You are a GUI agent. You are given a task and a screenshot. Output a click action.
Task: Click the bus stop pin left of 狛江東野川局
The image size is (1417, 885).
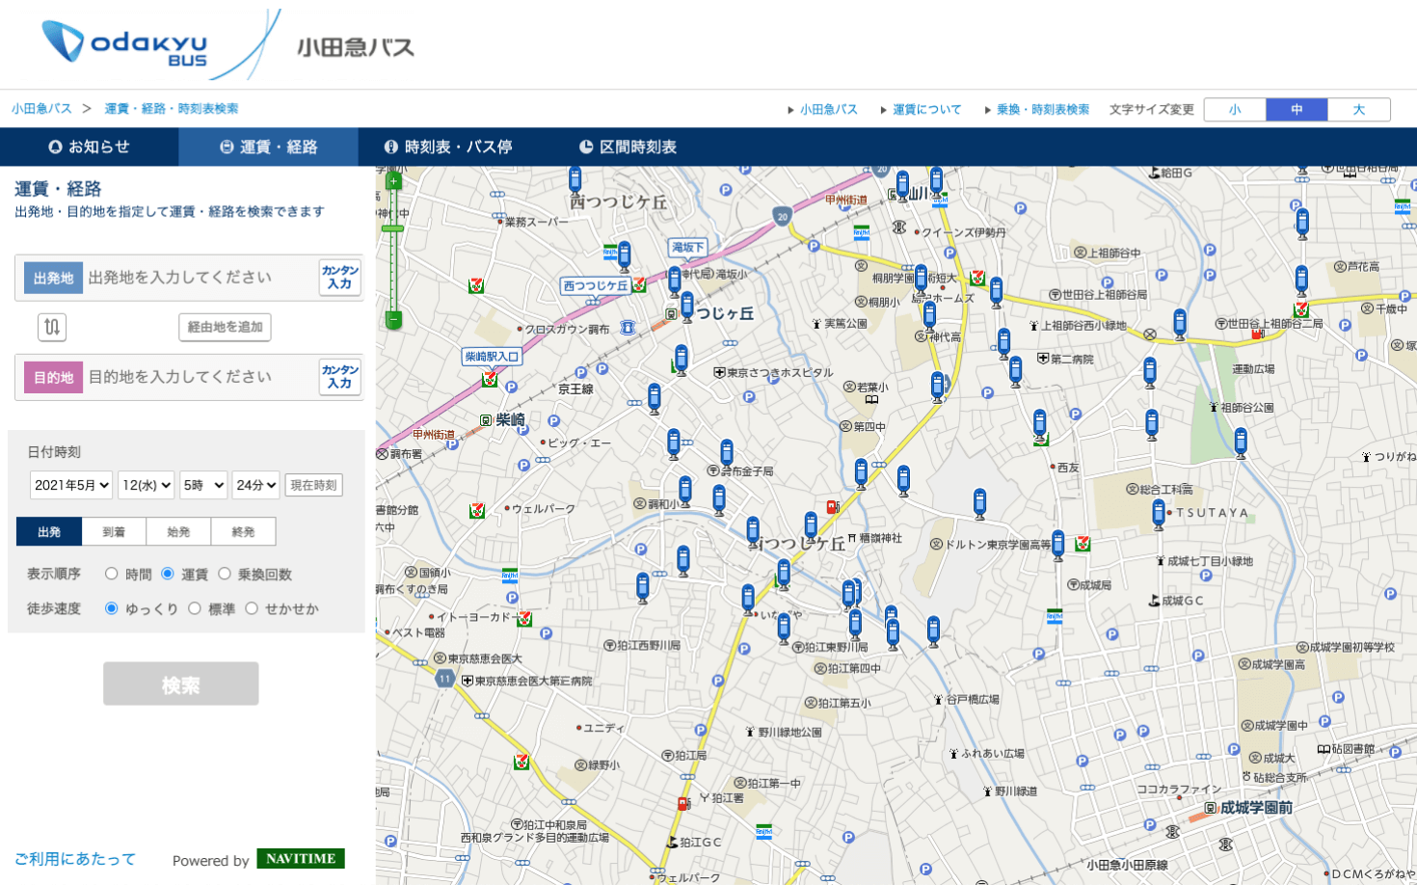coord(784,629)
